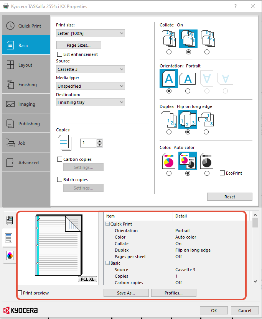Screen dimensions: 262x319
Task: Select the duplex off radio button
Action: pos(169,132)
